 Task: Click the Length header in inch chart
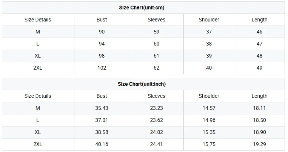click(259, 96)
